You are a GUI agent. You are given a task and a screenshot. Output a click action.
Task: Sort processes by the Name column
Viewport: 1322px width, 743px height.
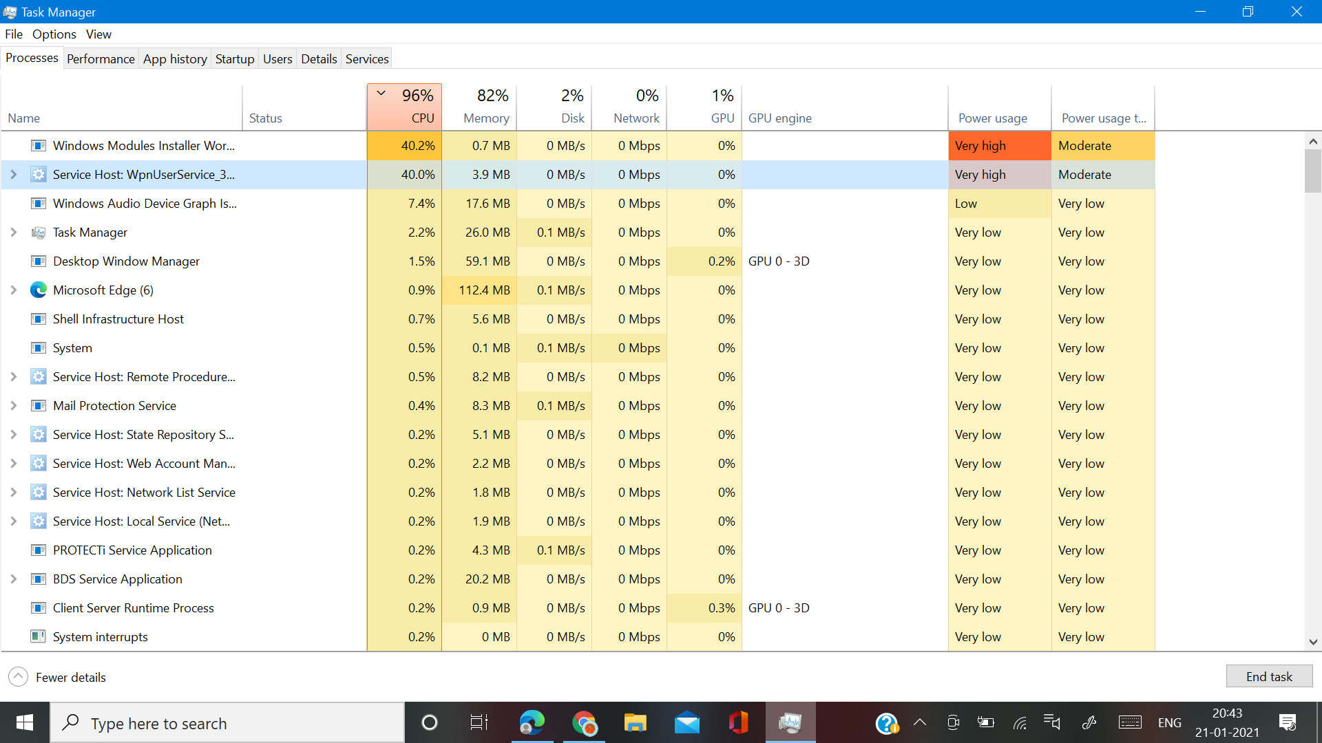tap(122, 107)
